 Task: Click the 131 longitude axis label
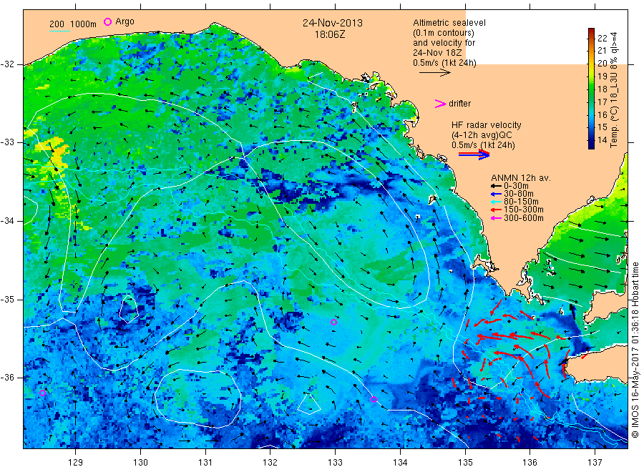205,463
